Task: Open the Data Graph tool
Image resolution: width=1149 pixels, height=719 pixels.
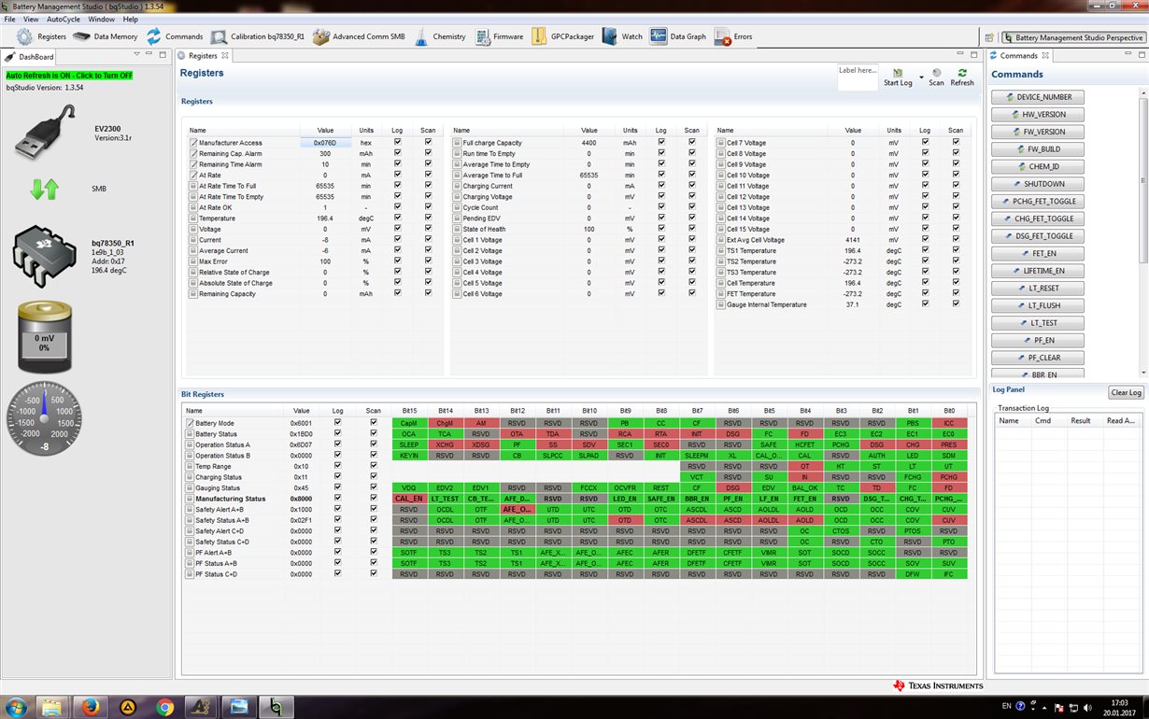Action: (678, 36)
